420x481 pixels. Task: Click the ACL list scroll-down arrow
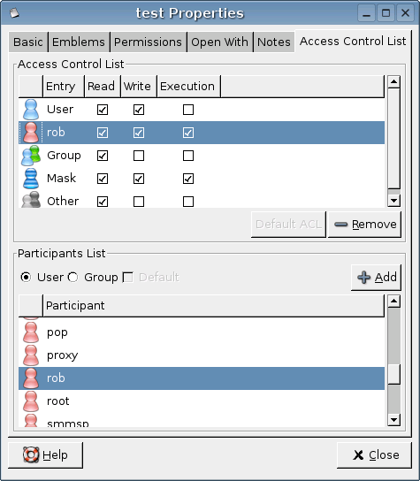[x=394, y=201]
